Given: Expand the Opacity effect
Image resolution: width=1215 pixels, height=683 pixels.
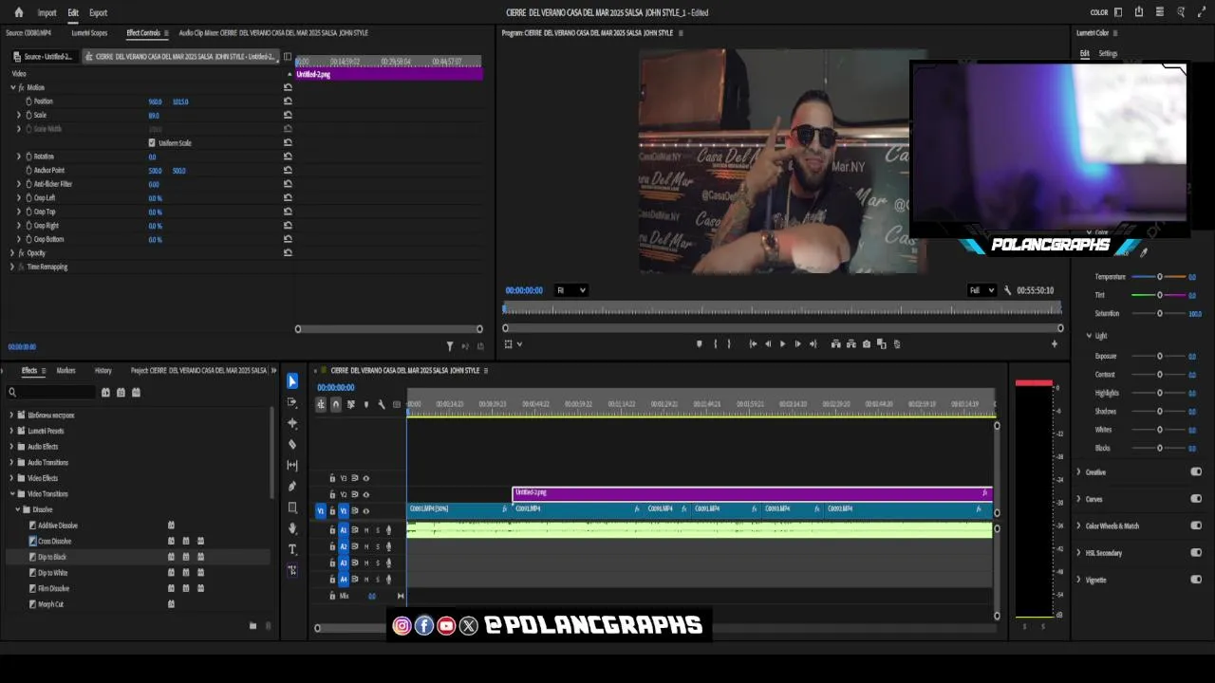Looking at the screenshot, I should point(12,253).
